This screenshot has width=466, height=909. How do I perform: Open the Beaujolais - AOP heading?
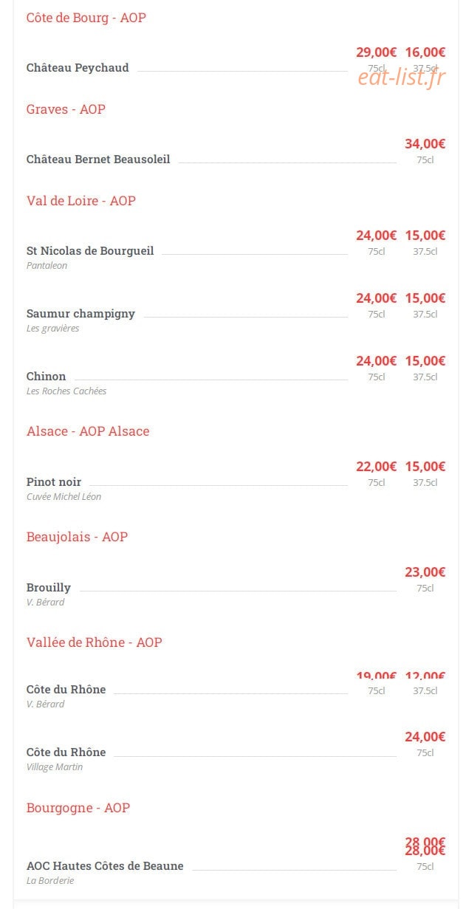pos(77,537)
